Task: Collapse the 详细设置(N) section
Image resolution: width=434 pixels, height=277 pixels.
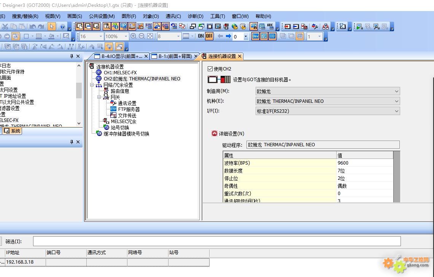Action: [215, 133]
